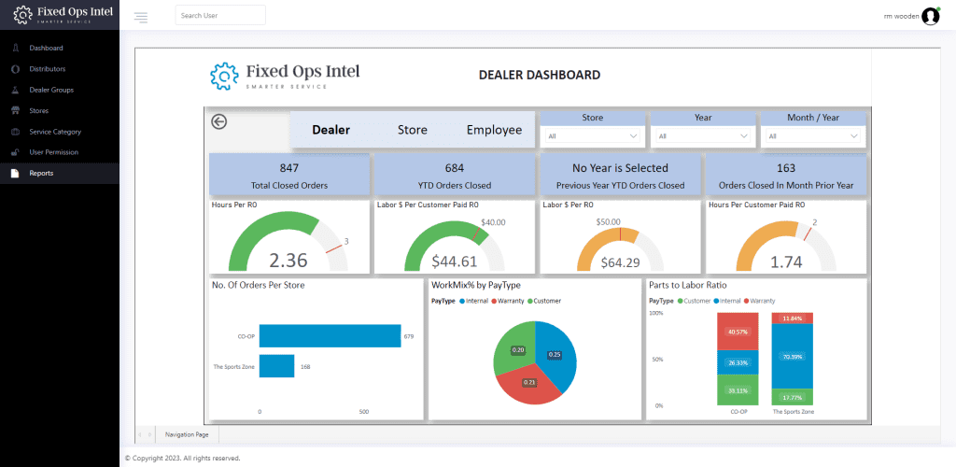
Task: Go to Dealer Groups page
Action: [x=51, y=90]
